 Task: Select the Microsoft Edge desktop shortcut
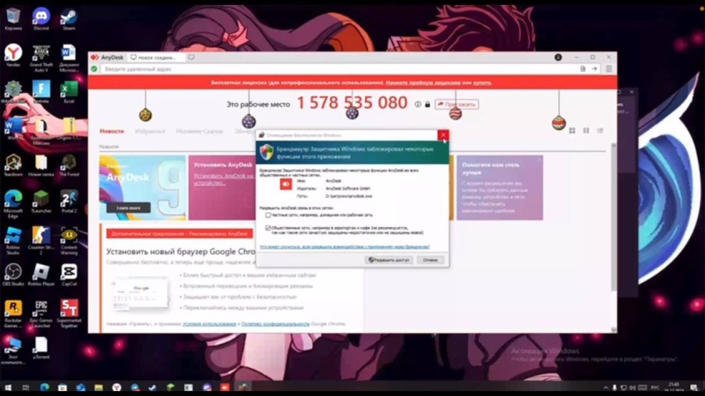pyautogui.click(x=13, y=204)
